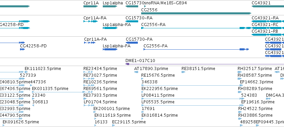The height and width of the screenshot is (127, 284).
Task: Select the EK111023.5prime EST marker
Action: coord(26,72)
